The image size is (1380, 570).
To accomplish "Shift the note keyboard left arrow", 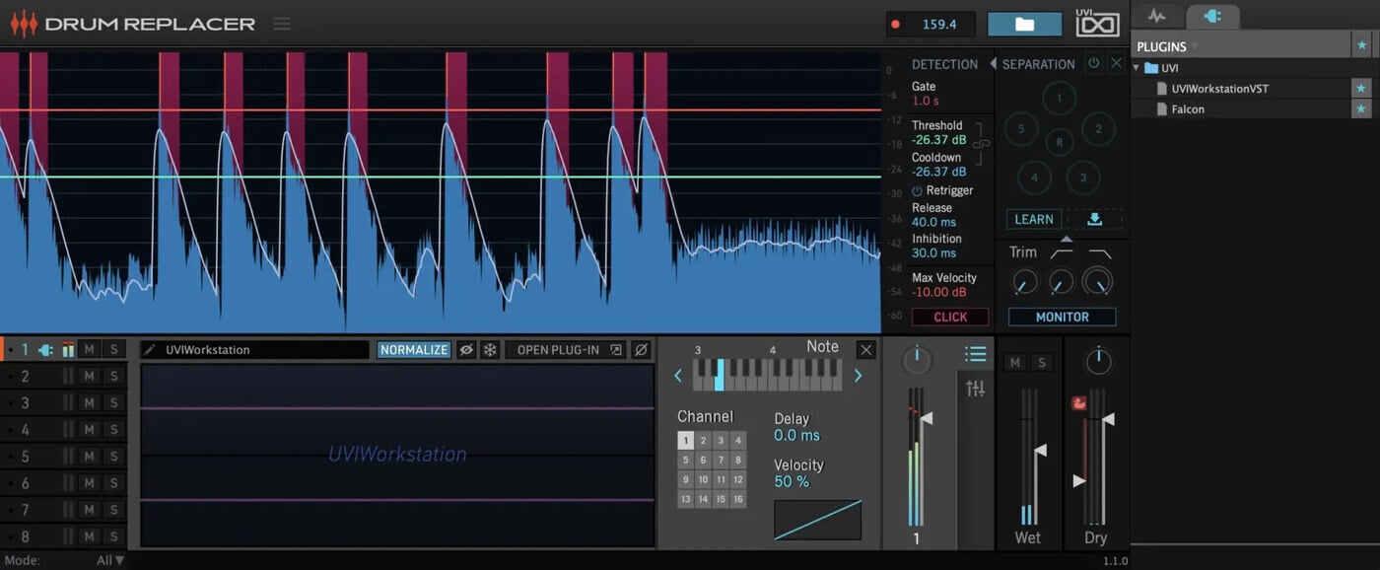I will coord(678,375).
